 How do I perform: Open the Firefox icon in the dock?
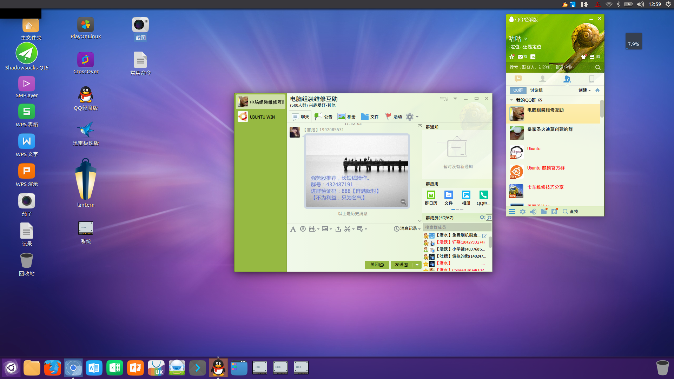click(x=53, y=368)
